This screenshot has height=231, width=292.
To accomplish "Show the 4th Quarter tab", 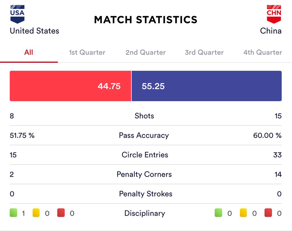I will point(263,52).
